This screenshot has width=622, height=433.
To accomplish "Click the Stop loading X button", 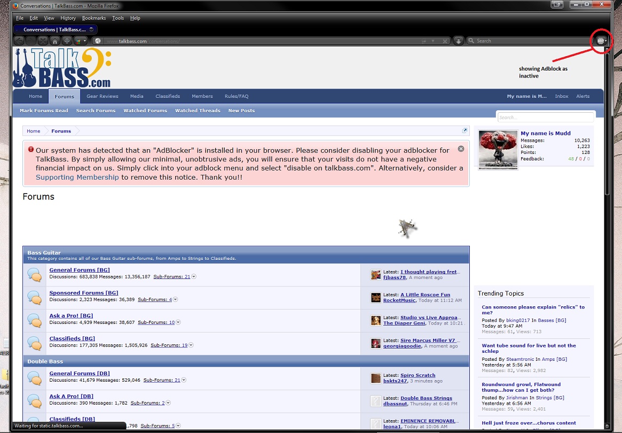I will pyautogui.click(x=42, y=41).
